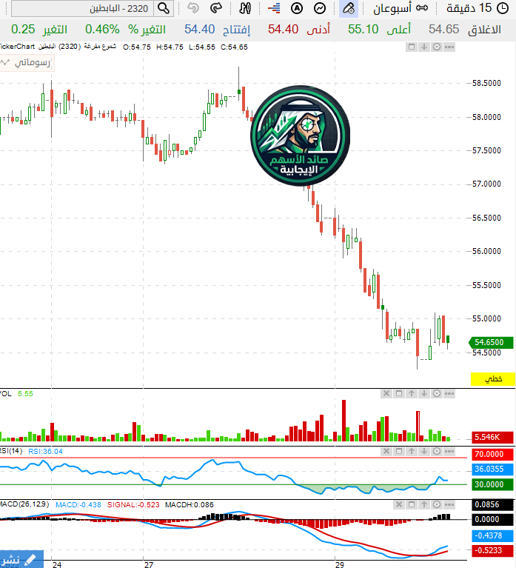This screenshot has height=568, width=516.
Task: Click the green 54.6500 price tag
Action: click(491, 342)
